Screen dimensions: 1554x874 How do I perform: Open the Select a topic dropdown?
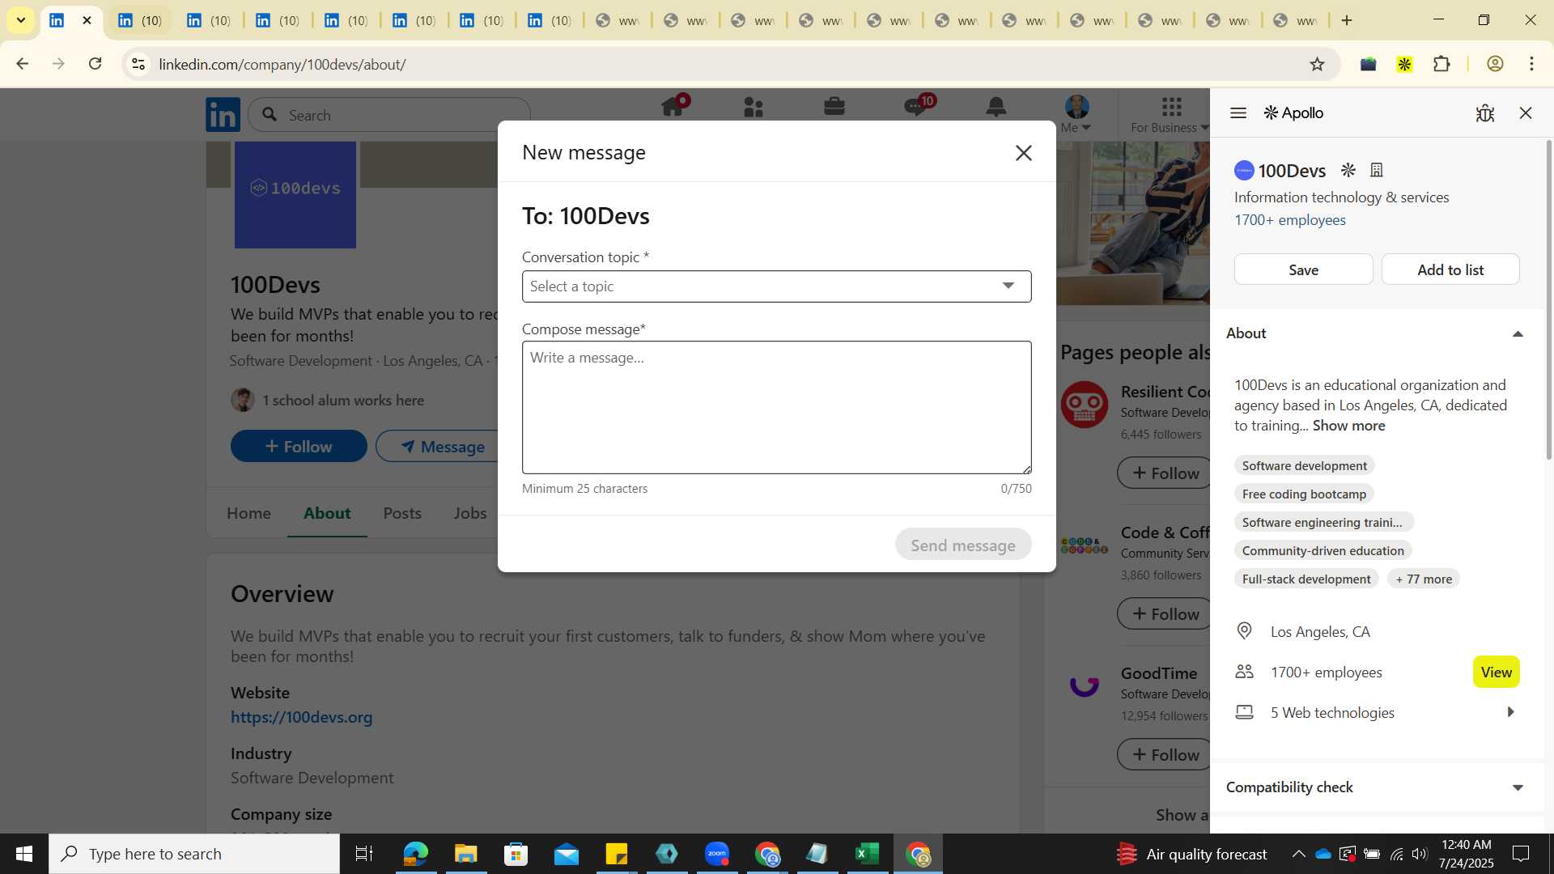pyautogui.click(x=776, y=286)
